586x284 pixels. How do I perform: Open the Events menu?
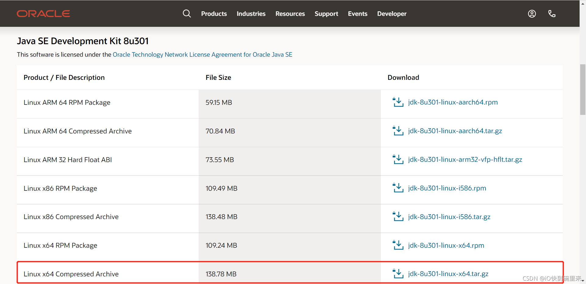[x=358, y=14]
